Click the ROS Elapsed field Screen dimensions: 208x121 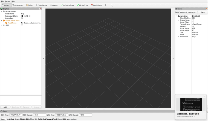[x=40, y=115]
